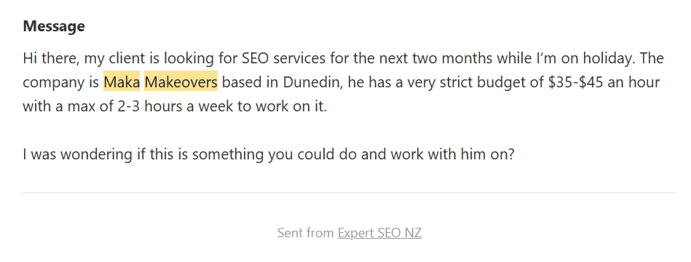Click the highlighted word Maka
Image resolution: width=691 pixels, height=262 pixels.
click(122, 82)
